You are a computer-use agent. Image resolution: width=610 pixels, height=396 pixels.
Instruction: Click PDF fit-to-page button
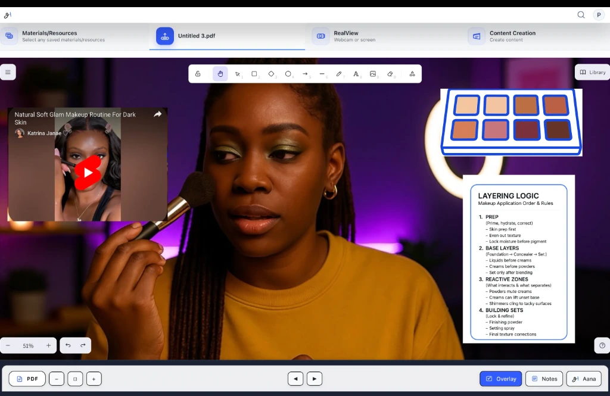click(x=75, y=379)
